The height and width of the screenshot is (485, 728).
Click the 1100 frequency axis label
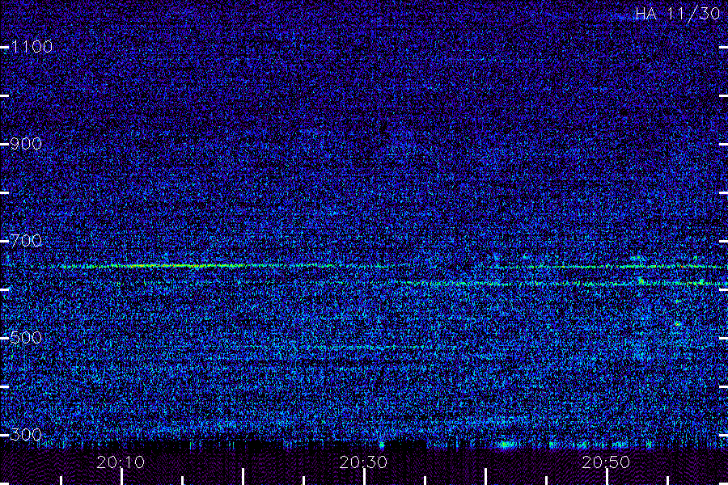pyautogui.click(x=32, y=47)
